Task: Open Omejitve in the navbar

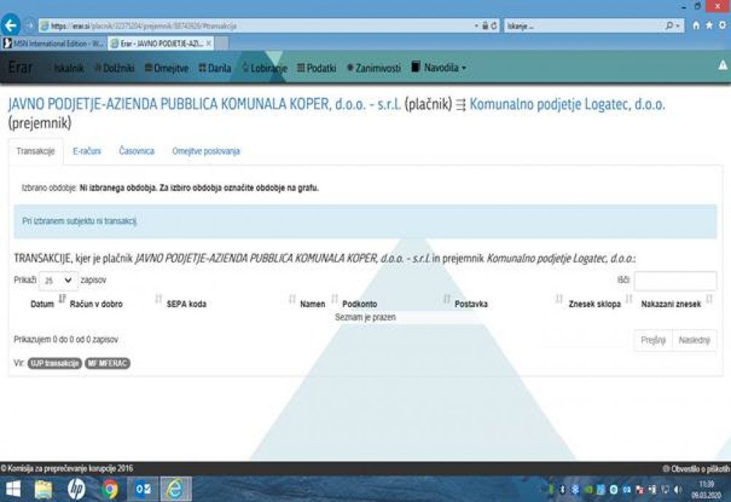Action: tap(166, 68)
